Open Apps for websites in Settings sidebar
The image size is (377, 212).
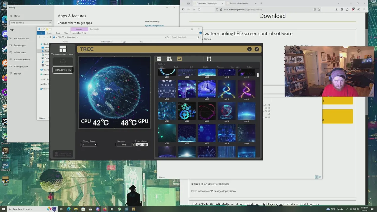(22, 59)
